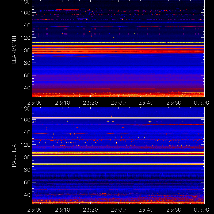Click 23:30 time label under Learmonth plot

click(118, 103)
